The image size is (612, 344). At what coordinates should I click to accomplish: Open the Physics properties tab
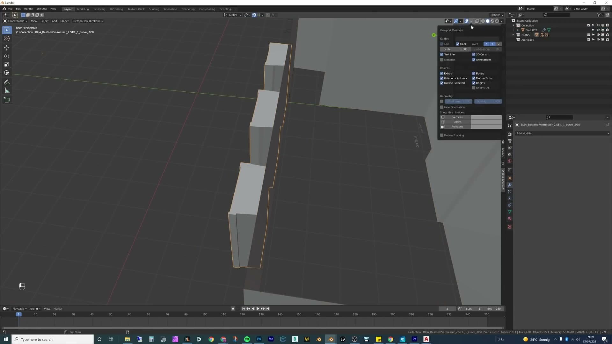(x=510, y=198)
